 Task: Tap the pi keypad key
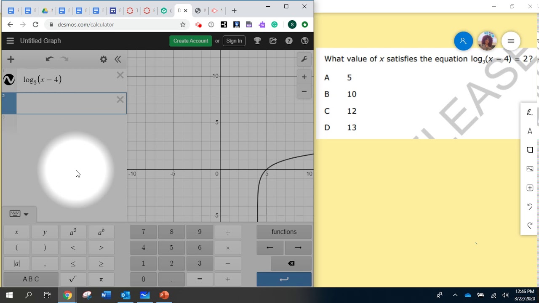pos(101,279)
